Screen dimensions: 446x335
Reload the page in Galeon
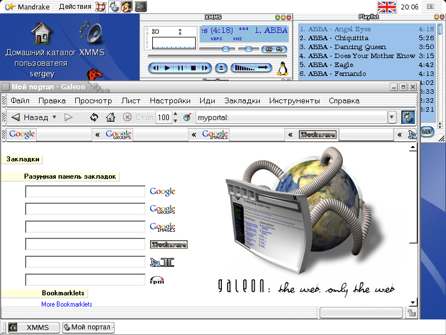pos(94,117)
